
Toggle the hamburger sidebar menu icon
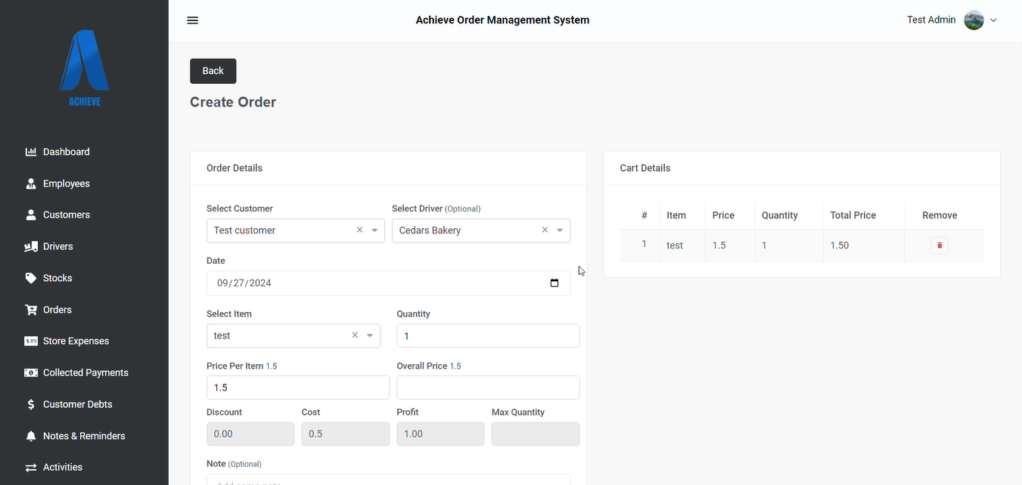click(193, 20)
